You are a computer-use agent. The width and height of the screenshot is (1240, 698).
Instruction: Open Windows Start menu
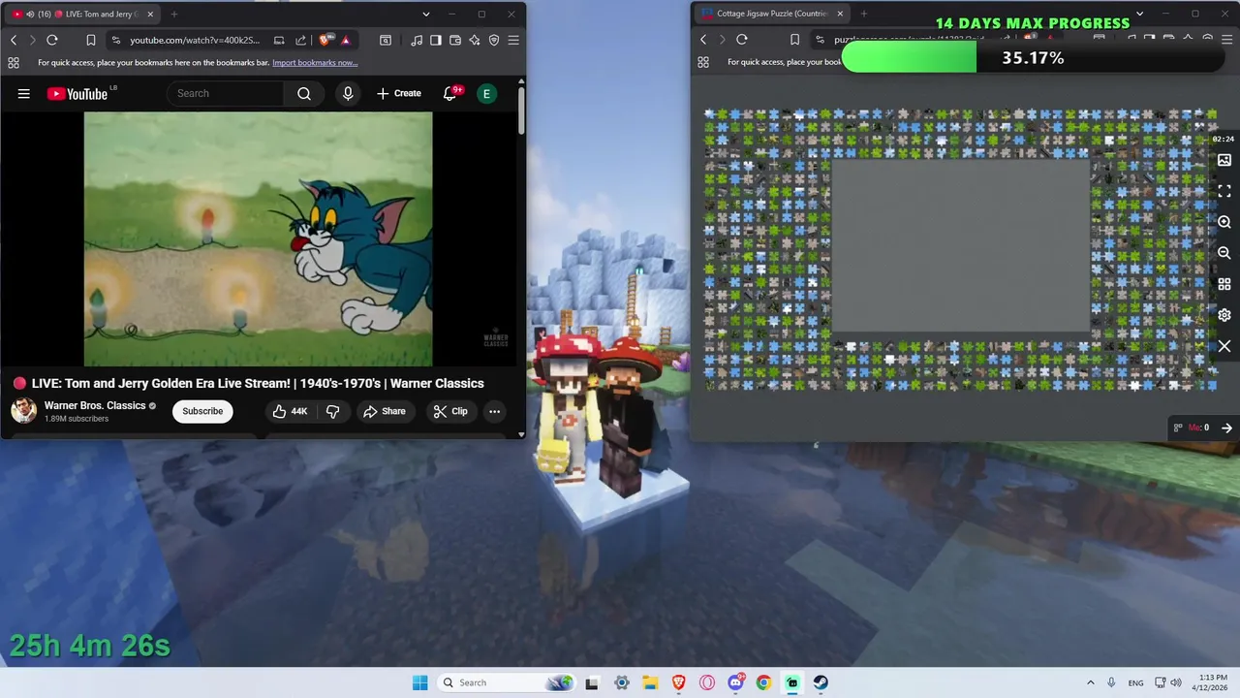click(x=419, y=682)
